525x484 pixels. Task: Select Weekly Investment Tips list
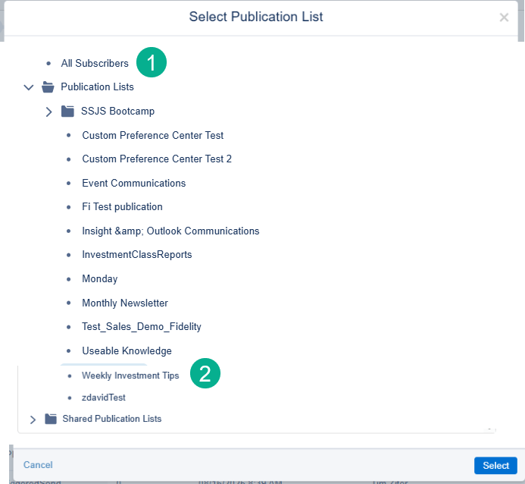click(130, 376)
